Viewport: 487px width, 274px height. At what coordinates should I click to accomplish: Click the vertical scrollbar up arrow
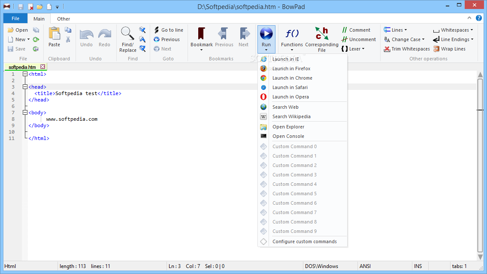click(x=480, y=74)
